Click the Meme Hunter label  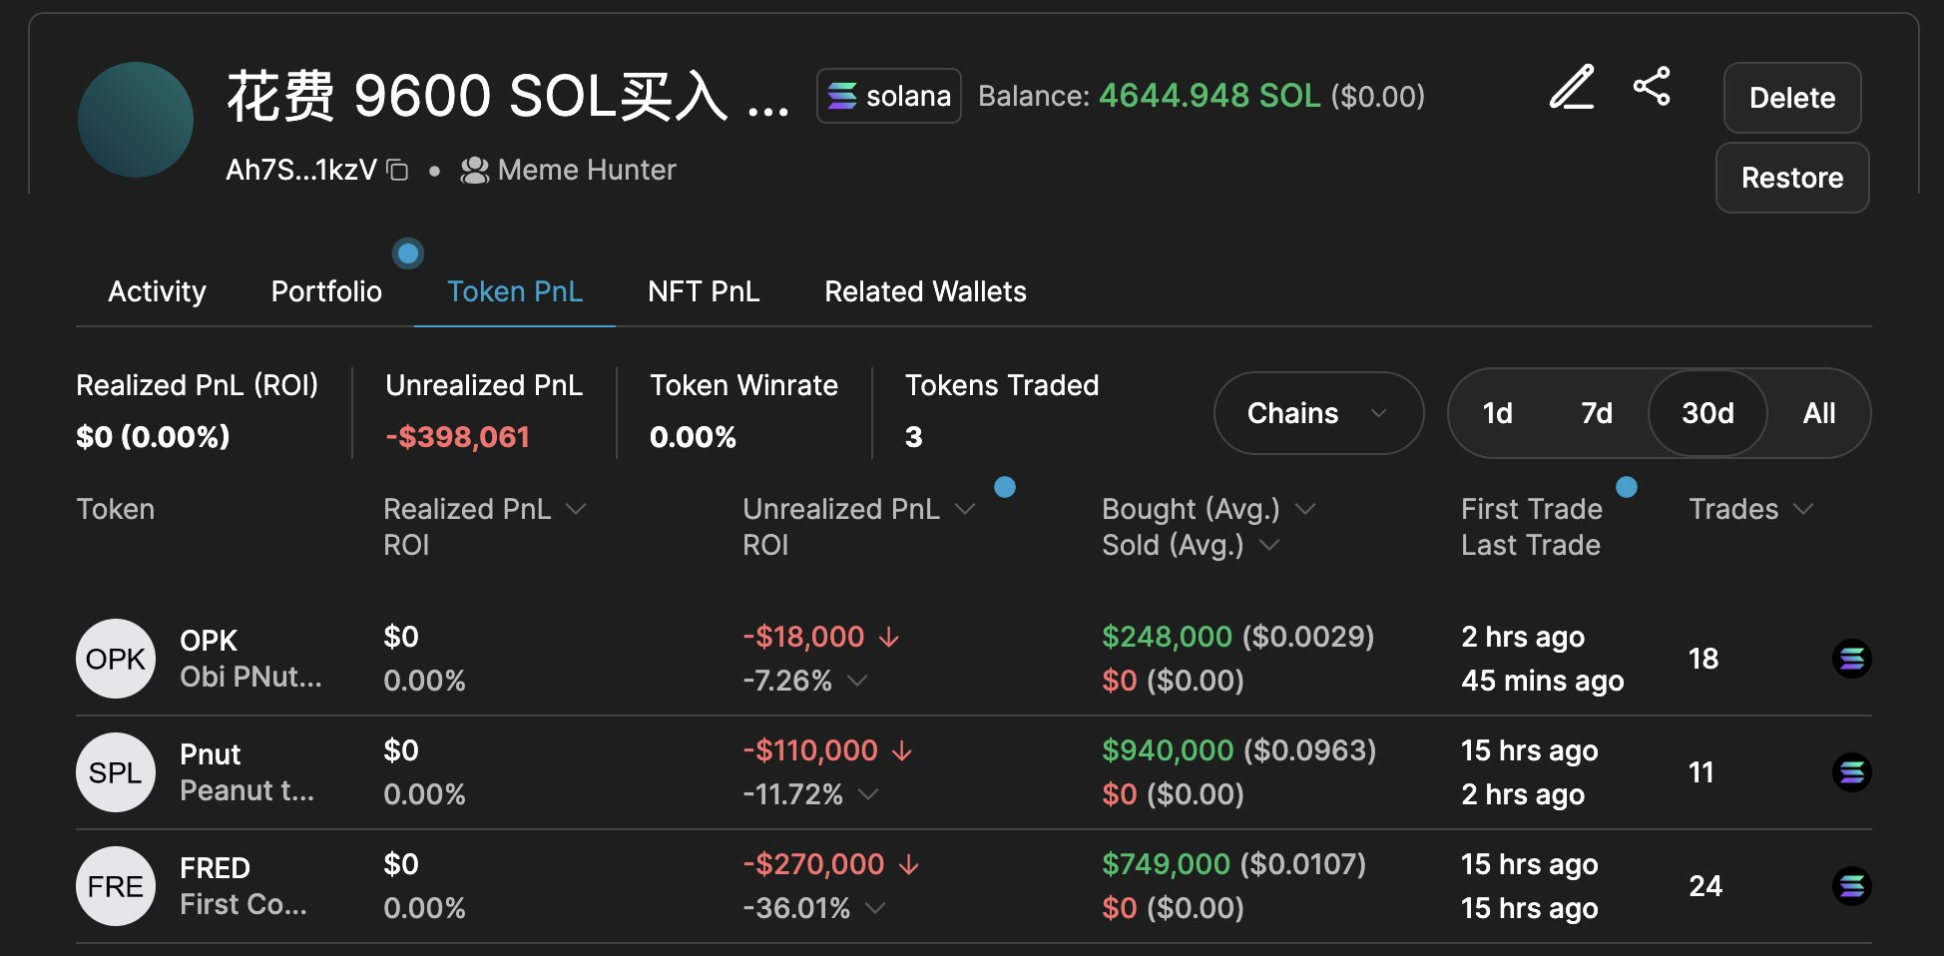click(x=587, y=171)
